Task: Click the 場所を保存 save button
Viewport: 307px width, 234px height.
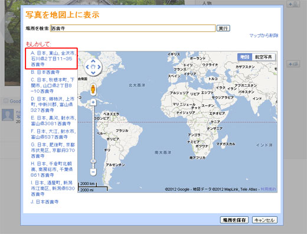Action: pos(234,220)
